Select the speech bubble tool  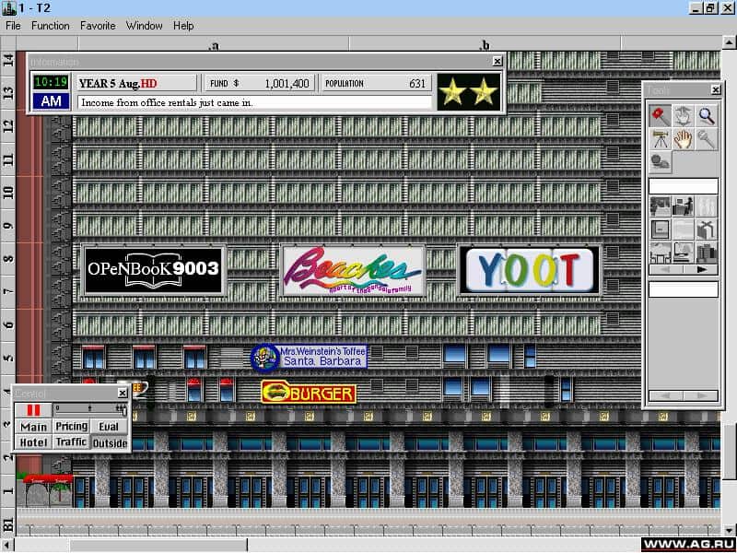660,162
